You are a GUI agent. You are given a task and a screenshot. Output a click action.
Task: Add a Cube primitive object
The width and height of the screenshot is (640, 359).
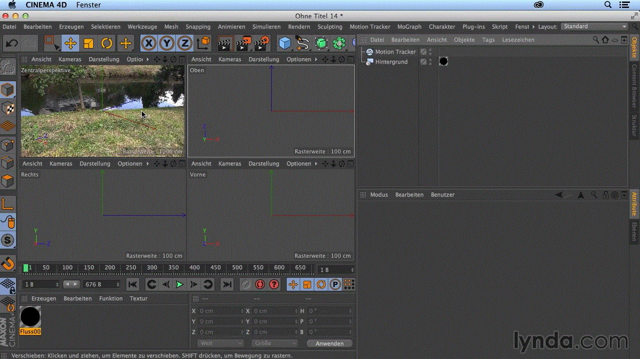285,44
